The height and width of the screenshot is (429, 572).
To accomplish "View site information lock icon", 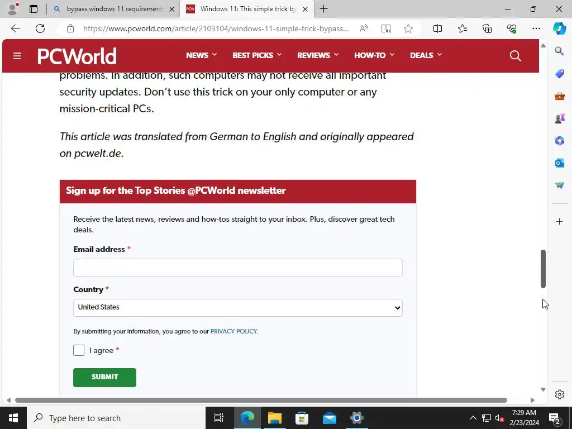I will pyautogui.click(x=70, y=28).
